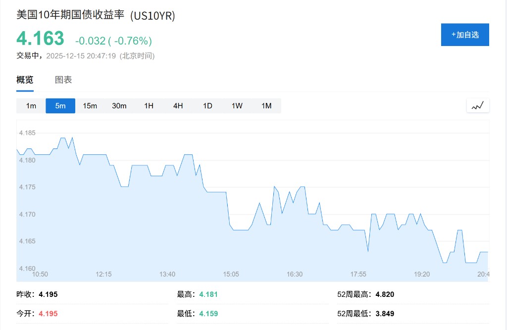Screen dimensions: 507x330
Task: Switch to the 概览 tab
Action: point(25,80)
